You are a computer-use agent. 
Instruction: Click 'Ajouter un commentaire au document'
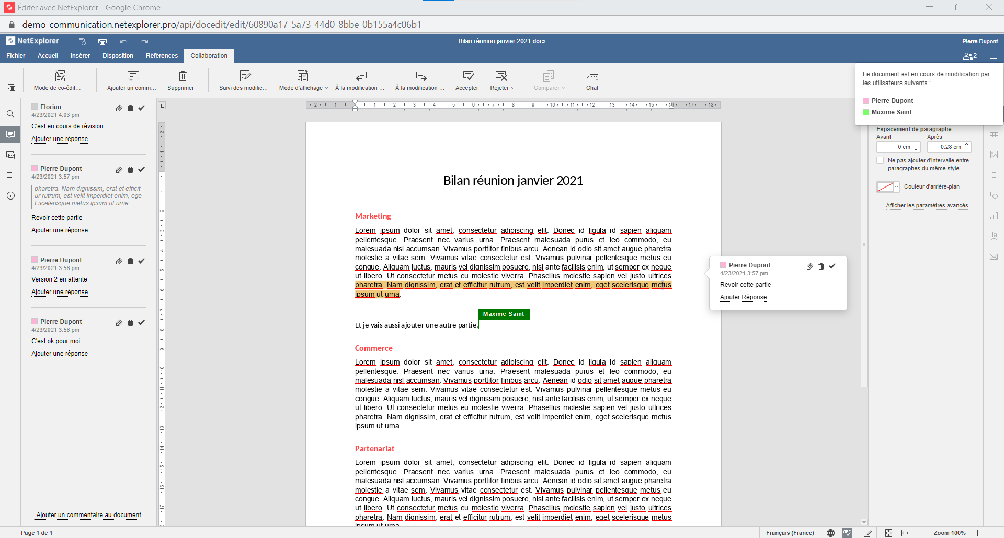(88, 515)
